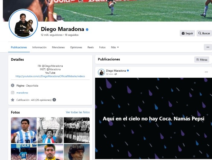
Task: Open the Filtros button for posts
Action: click(x=202, y=60)
